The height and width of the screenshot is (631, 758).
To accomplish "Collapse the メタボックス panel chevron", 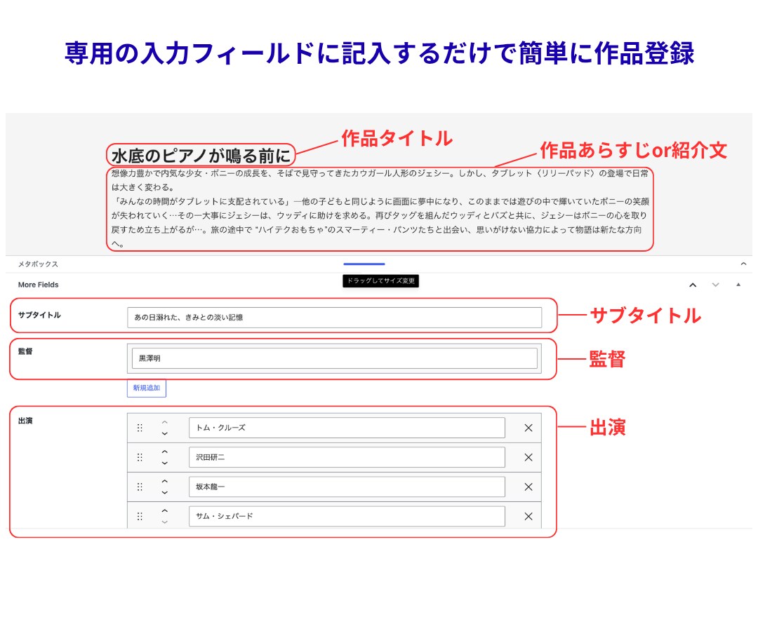I will (743, 264).
